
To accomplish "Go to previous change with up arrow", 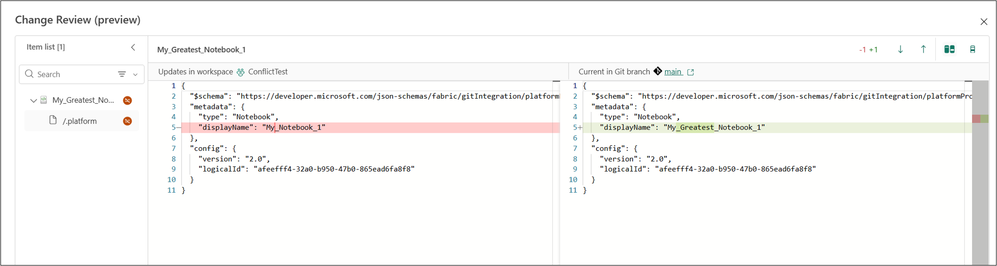I will point(923,50).
